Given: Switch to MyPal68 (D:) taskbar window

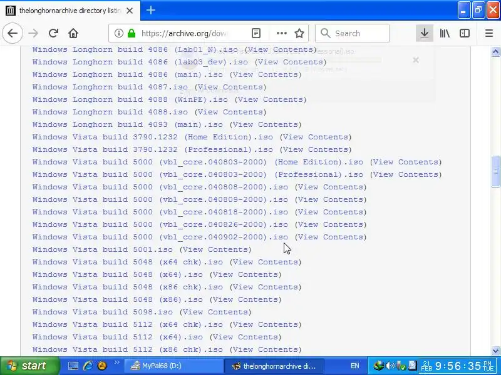Looking at the screenshot, I should point(173,366).
